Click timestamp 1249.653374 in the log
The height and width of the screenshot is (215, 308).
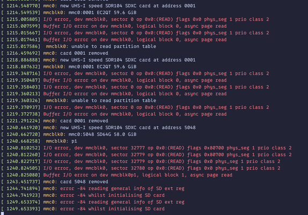point(24,202)
